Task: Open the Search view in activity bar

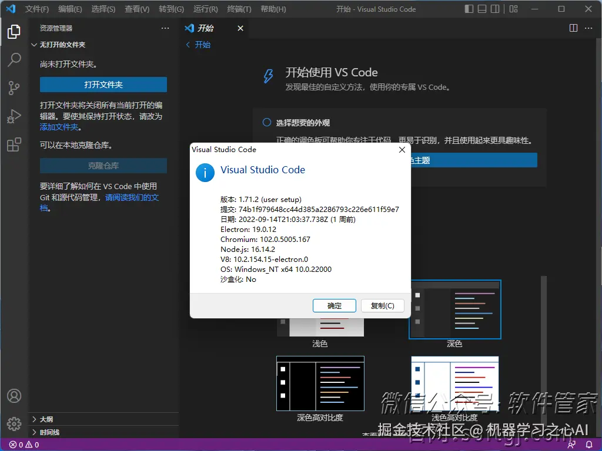Action: (x=14, y=60)
